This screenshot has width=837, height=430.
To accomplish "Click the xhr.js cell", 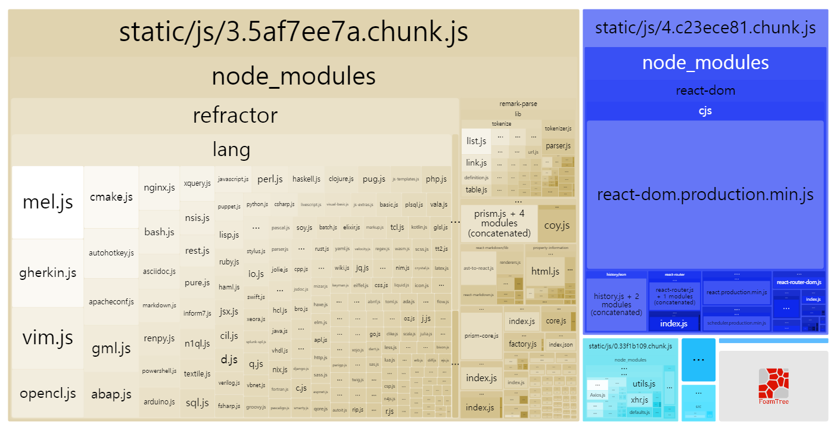I will pyautogui.click(x=639, y=400).
